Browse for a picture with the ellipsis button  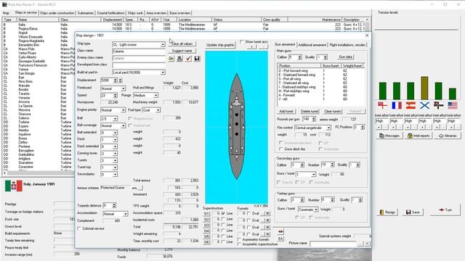pyautogui.click(x=360, y=244)
